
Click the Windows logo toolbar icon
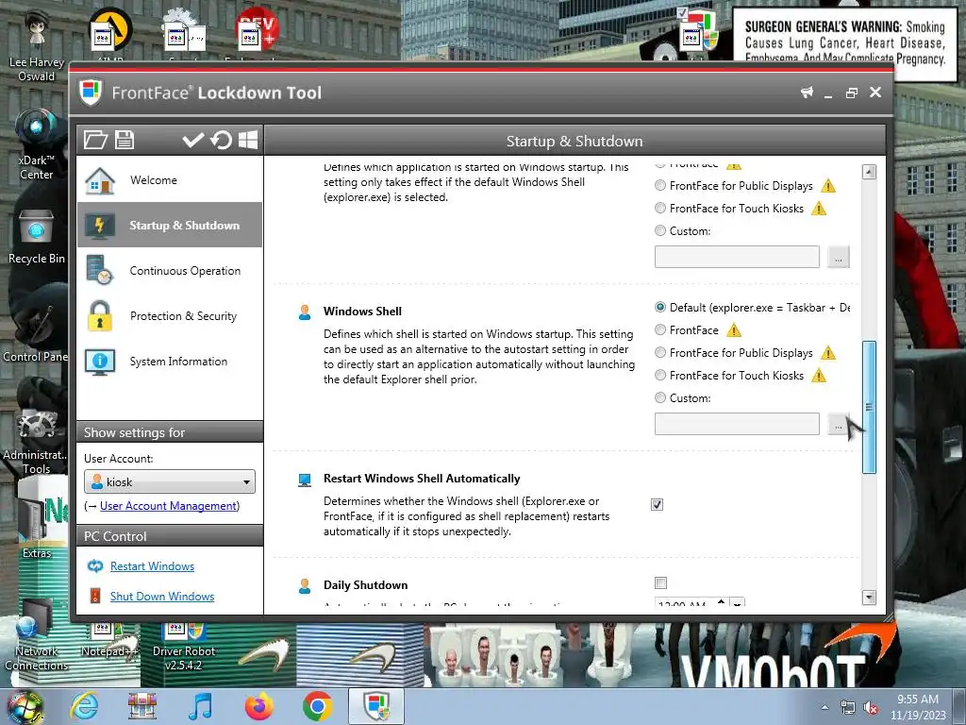point(248,140)
